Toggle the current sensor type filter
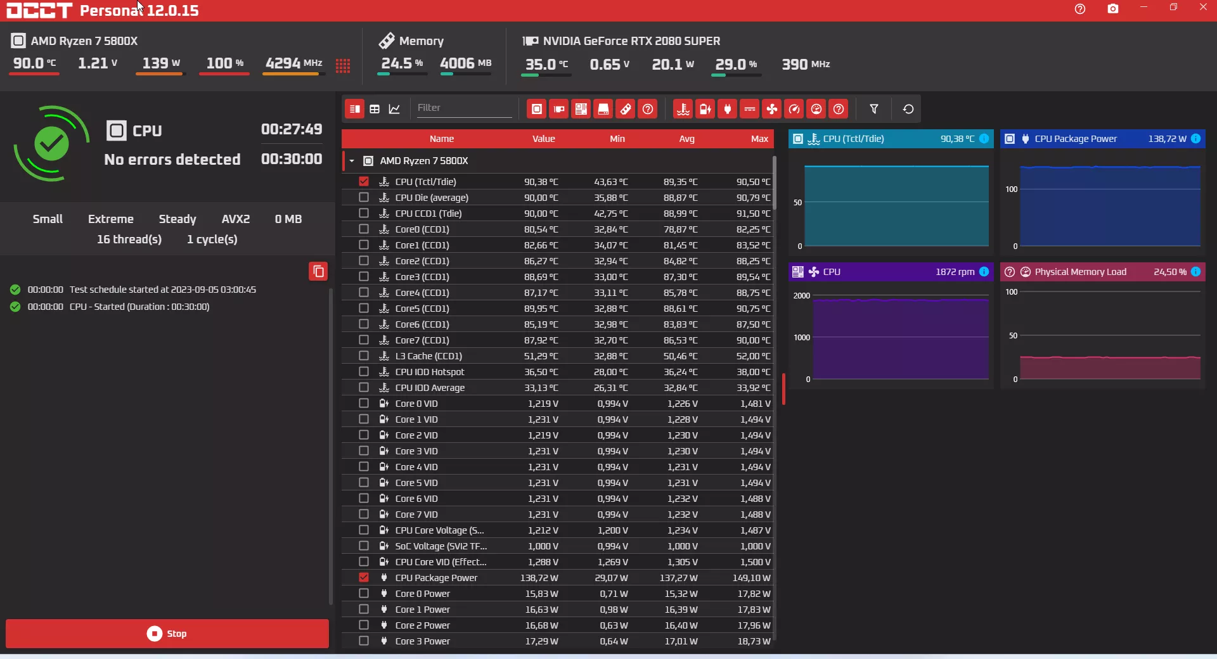Screen dimensions: 1217x659 [x=750, y=109]
